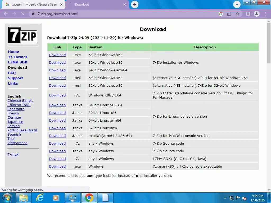Select Portuguese Brazil language link
This screenshot has height=203, width=271.
point(22,130)
